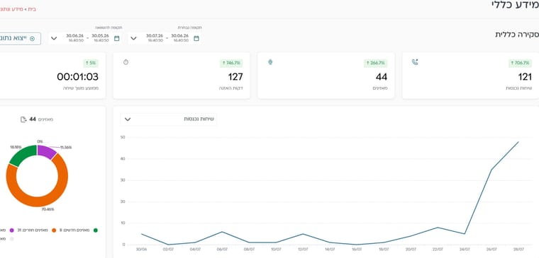
Task: Open the calendar icon of the selected period
Action: [x=196, y=38]
